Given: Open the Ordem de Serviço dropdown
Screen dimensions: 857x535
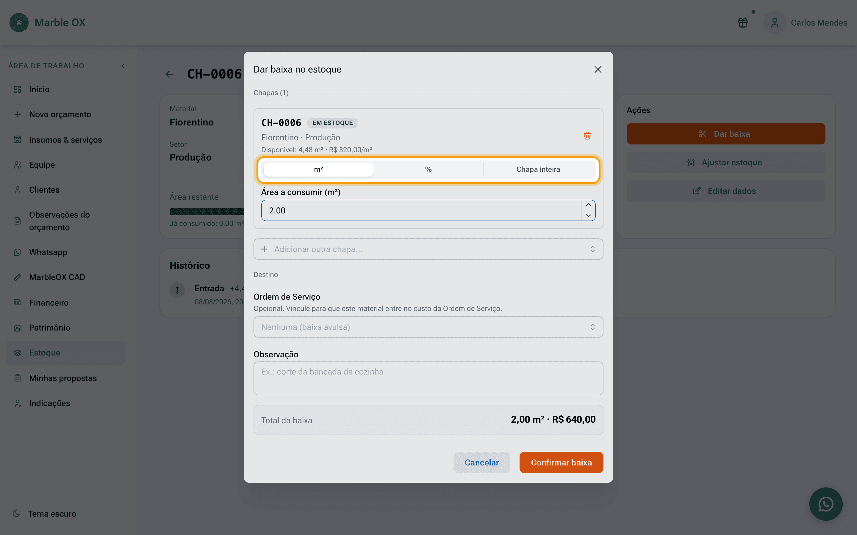Looking at the screenshot, I should point(428,327).
